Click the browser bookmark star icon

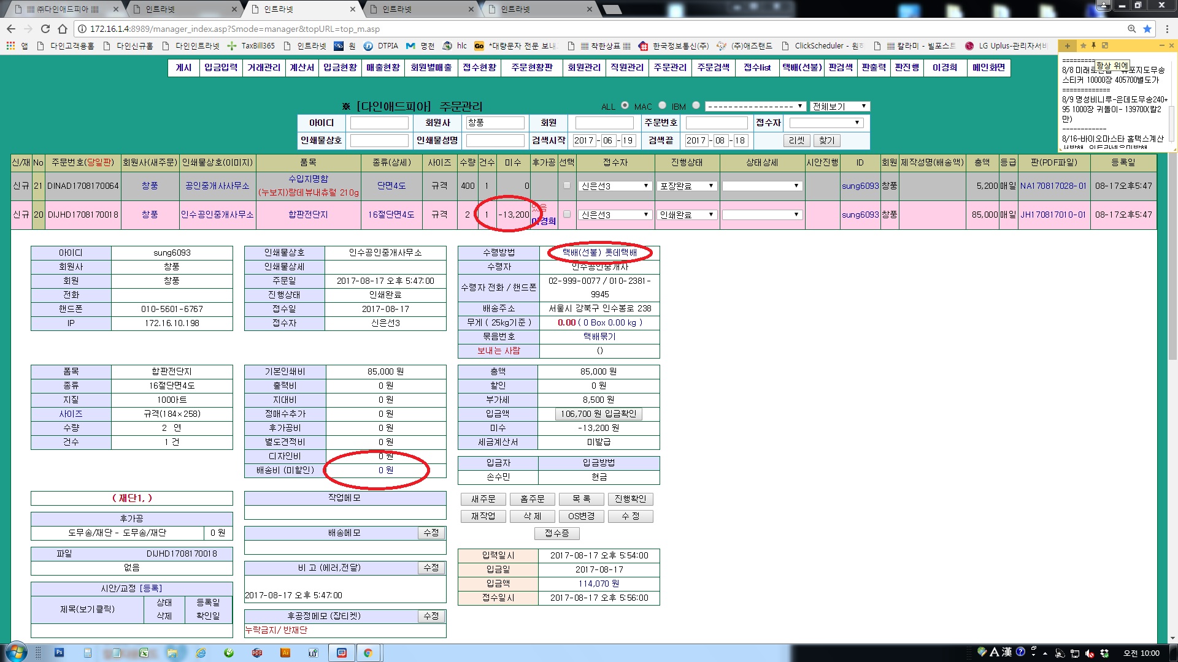pos(1147,29)
